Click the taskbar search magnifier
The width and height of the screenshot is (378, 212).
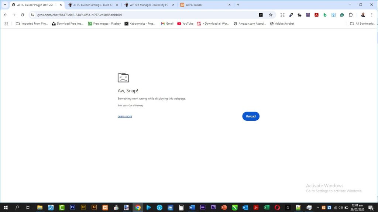tap(17, 208)
